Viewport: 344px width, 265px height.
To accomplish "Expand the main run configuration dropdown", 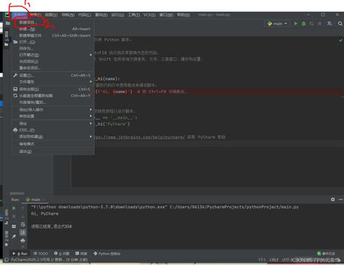I will pos(277,24).
